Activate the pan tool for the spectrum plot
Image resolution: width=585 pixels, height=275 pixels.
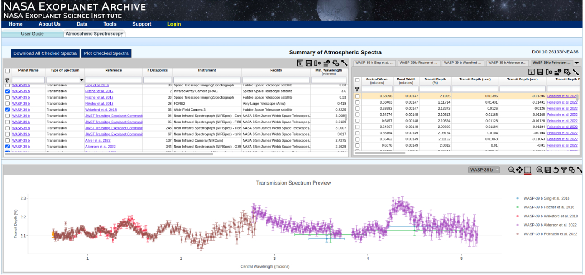[x=519, y=169]
